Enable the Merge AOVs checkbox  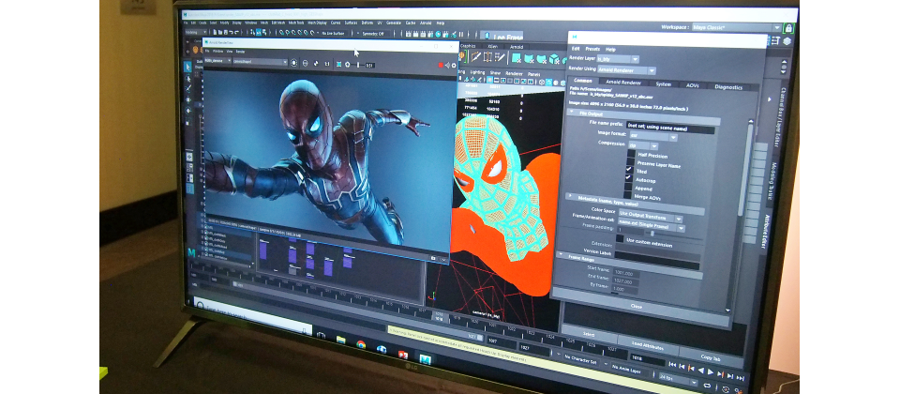pyautogui.click(x=627, y=195)
